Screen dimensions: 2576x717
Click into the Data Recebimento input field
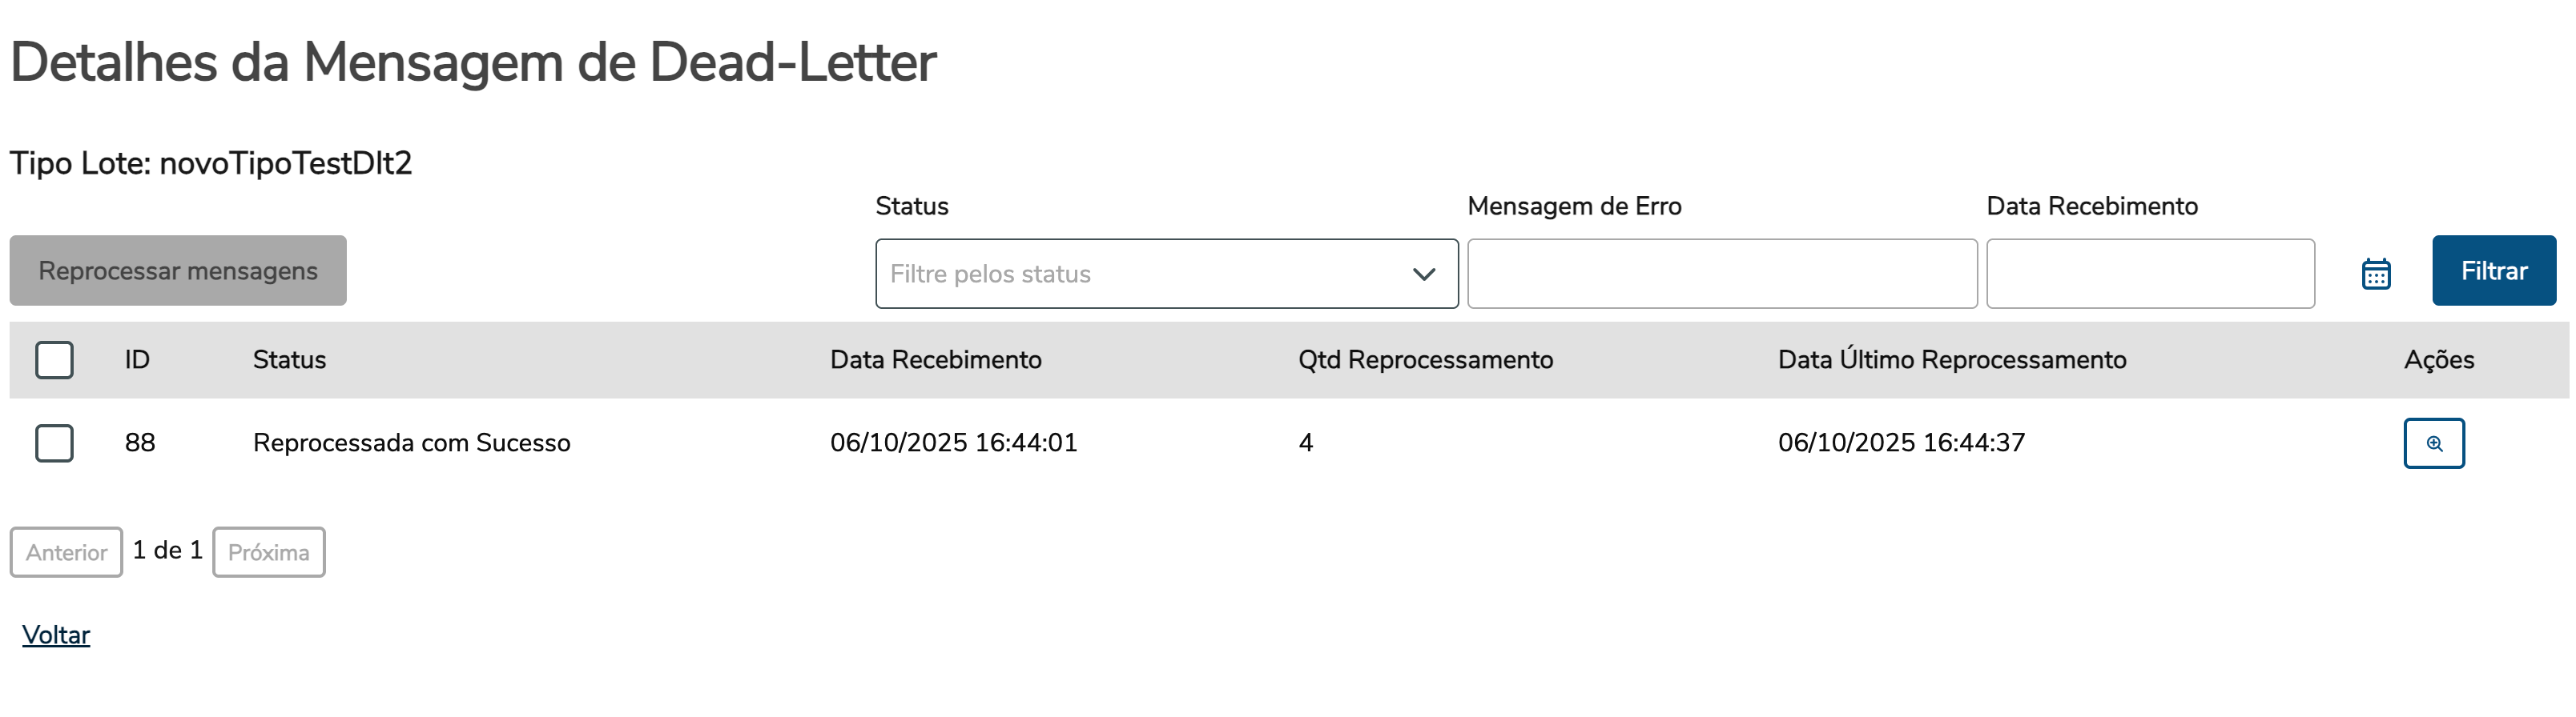[x=2149, y=274]
